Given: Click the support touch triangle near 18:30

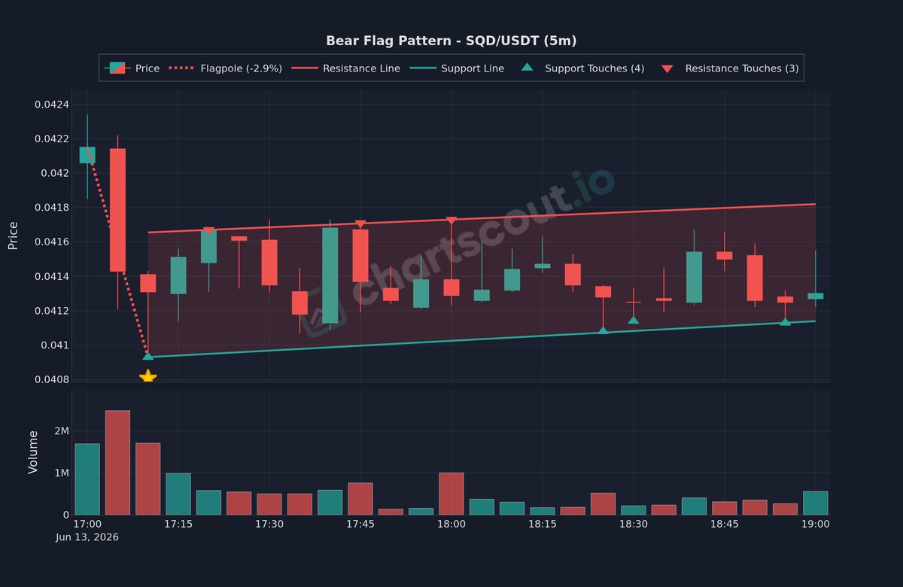Looking at the screenshot, I should point(634,320).
